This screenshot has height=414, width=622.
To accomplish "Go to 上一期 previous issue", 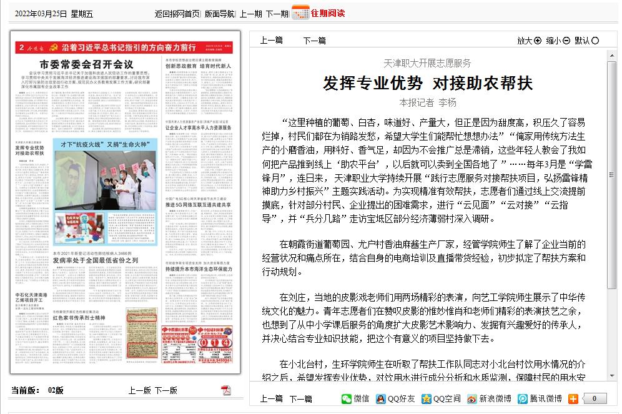I will (x=250, y=14).
